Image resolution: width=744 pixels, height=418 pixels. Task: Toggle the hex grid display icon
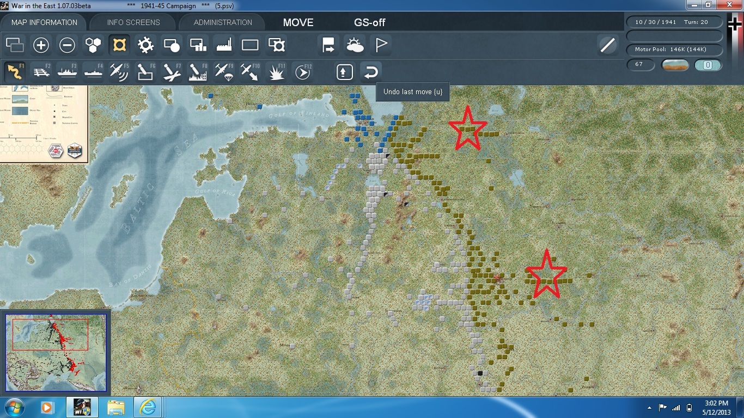click(x=93, y=45)
